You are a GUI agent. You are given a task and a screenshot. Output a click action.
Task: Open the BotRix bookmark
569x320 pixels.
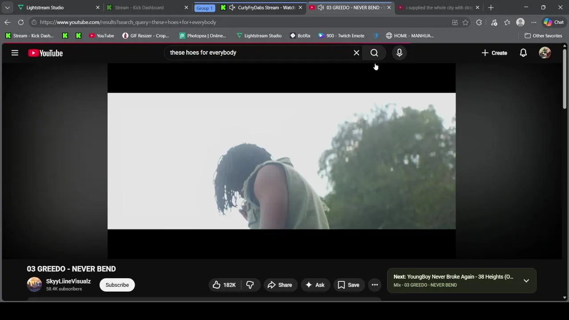[x=300, y=36]
